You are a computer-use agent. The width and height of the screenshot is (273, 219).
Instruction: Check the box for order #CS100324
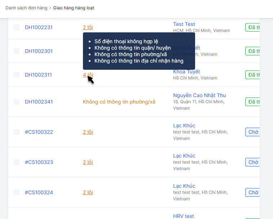[x=17, y=192]
